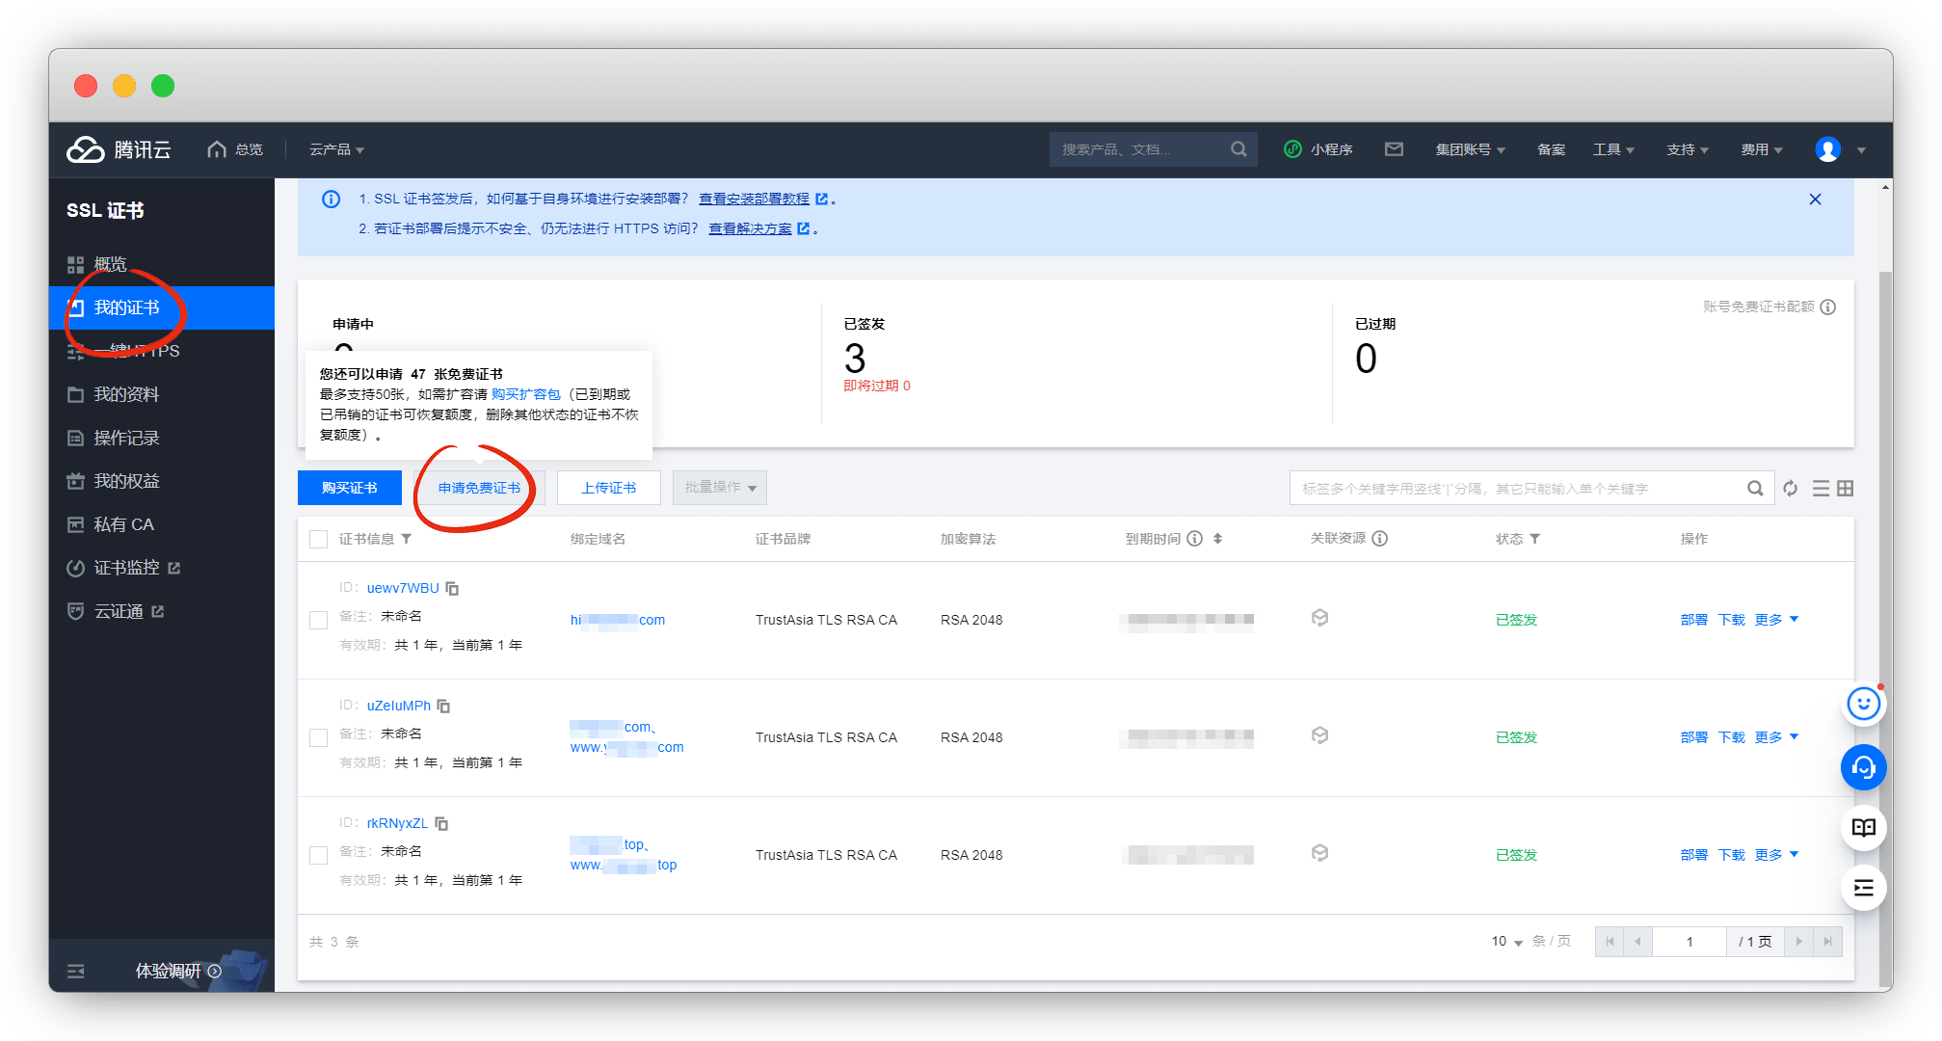Click the 购买证书 button
Viewport: 1942px width, 1041px height.
tap(349, 488)
